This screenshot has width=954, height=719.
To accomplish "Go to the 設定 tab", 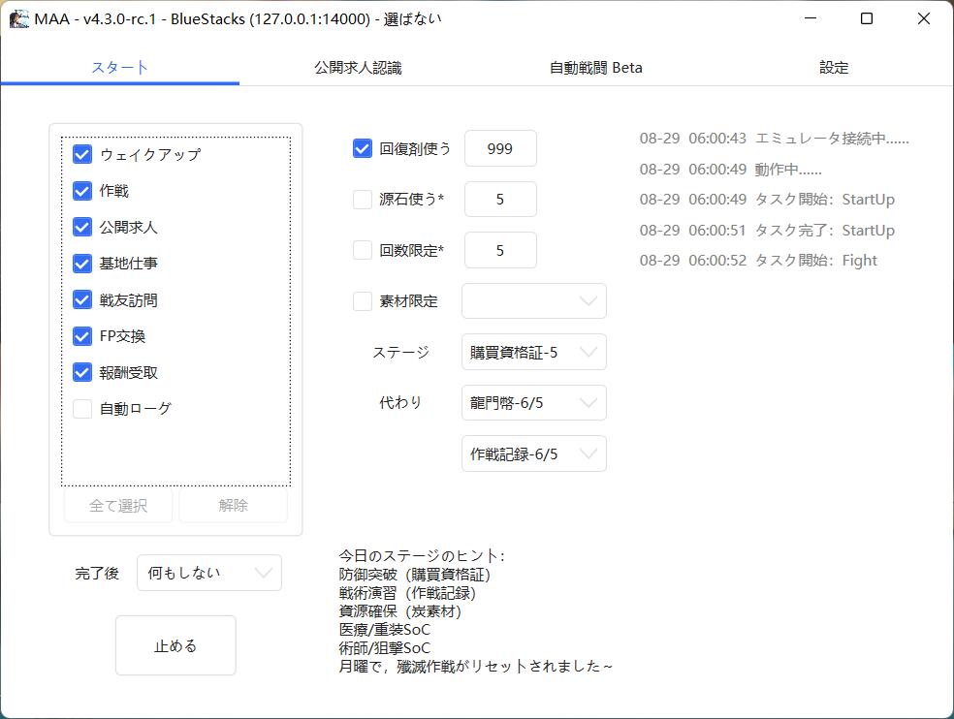I will pyautogui.click(x=834, y=68).
